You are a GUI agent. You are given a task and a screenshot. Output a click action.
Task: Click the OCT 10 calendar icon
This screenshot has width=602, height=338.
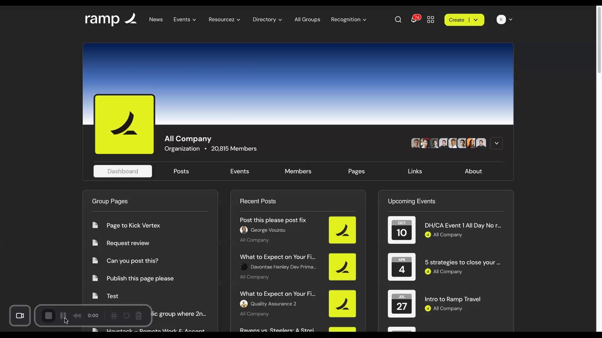402,230
